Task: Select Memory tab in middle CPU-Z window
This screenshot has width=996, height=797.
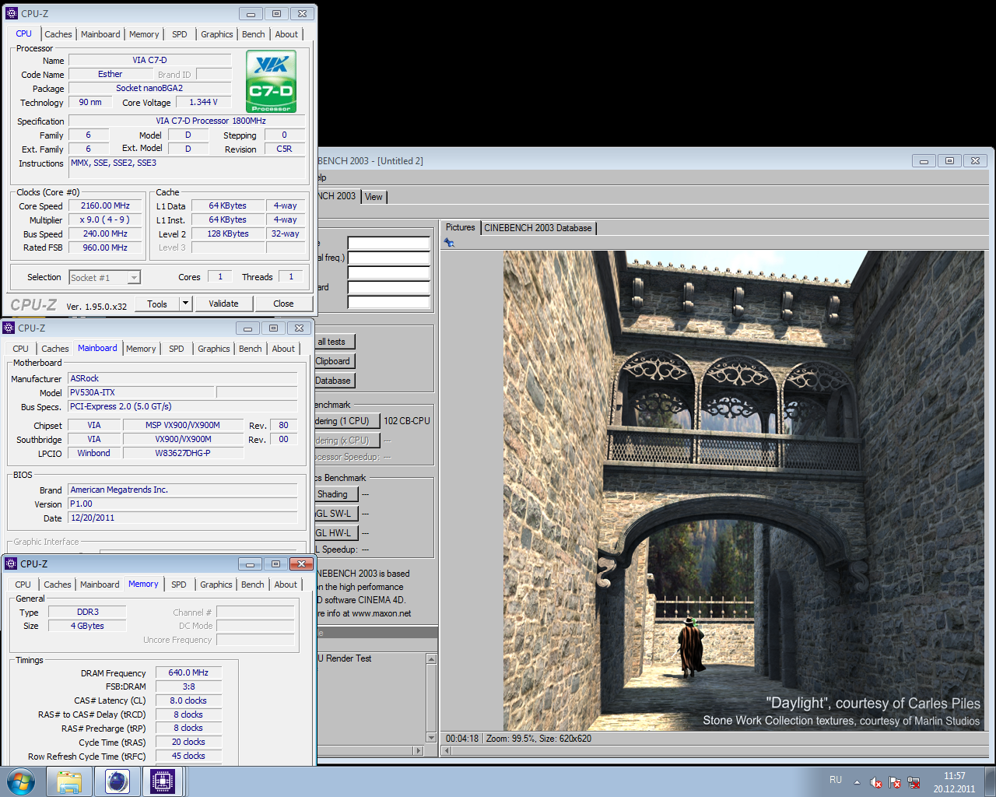Action: [x=141, y=349]
